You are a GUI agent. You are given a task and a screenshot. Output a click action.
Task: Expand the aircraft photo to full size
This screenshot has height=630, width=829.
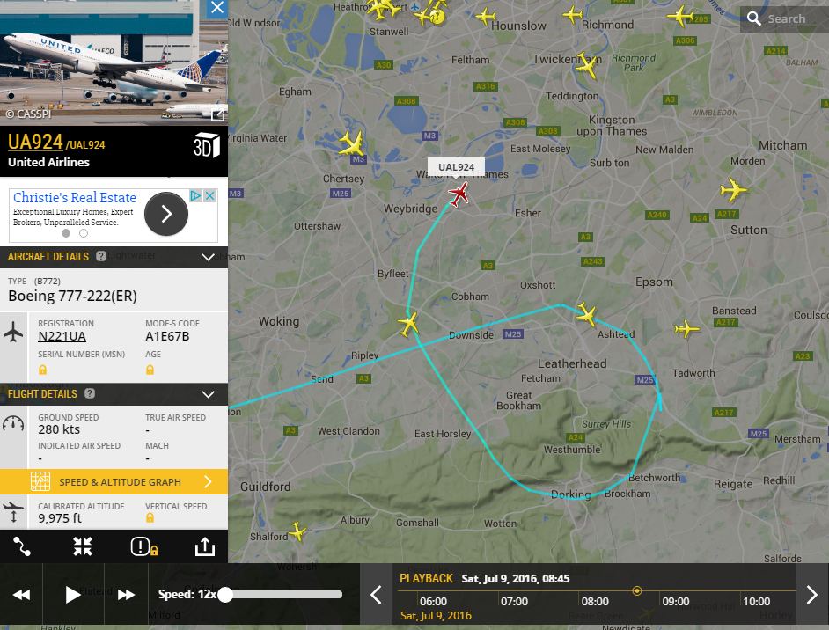click(x=218, y=114)
